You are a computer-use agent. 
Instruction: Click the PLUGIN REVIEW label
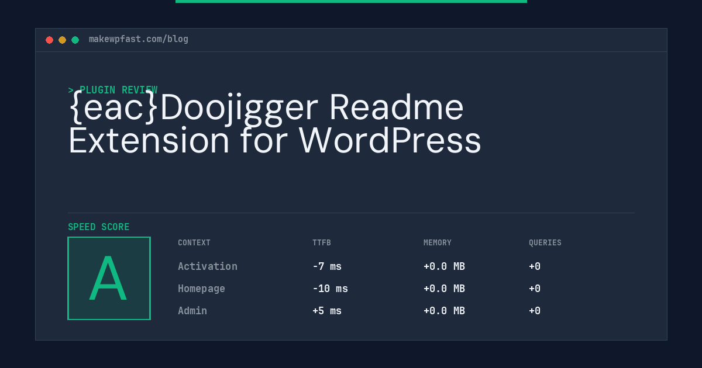tap(113, 90)
